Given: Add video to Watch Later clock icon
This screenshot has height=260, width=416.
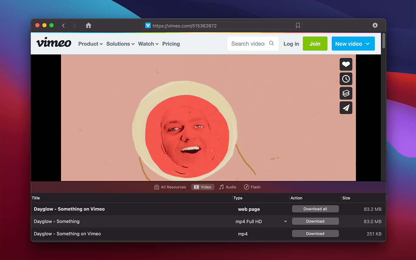Looking at the screenshot, I should 346,79.
